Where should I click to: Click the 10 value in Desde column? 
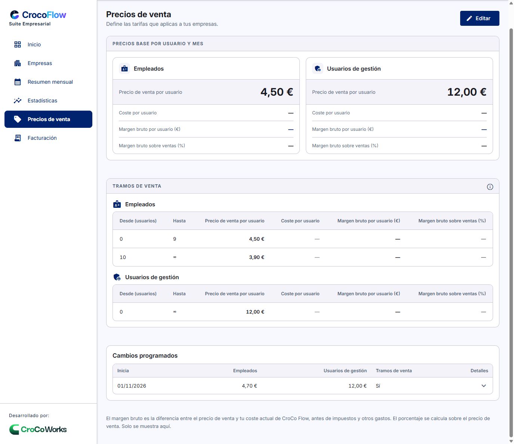click(x=123, y=257)
